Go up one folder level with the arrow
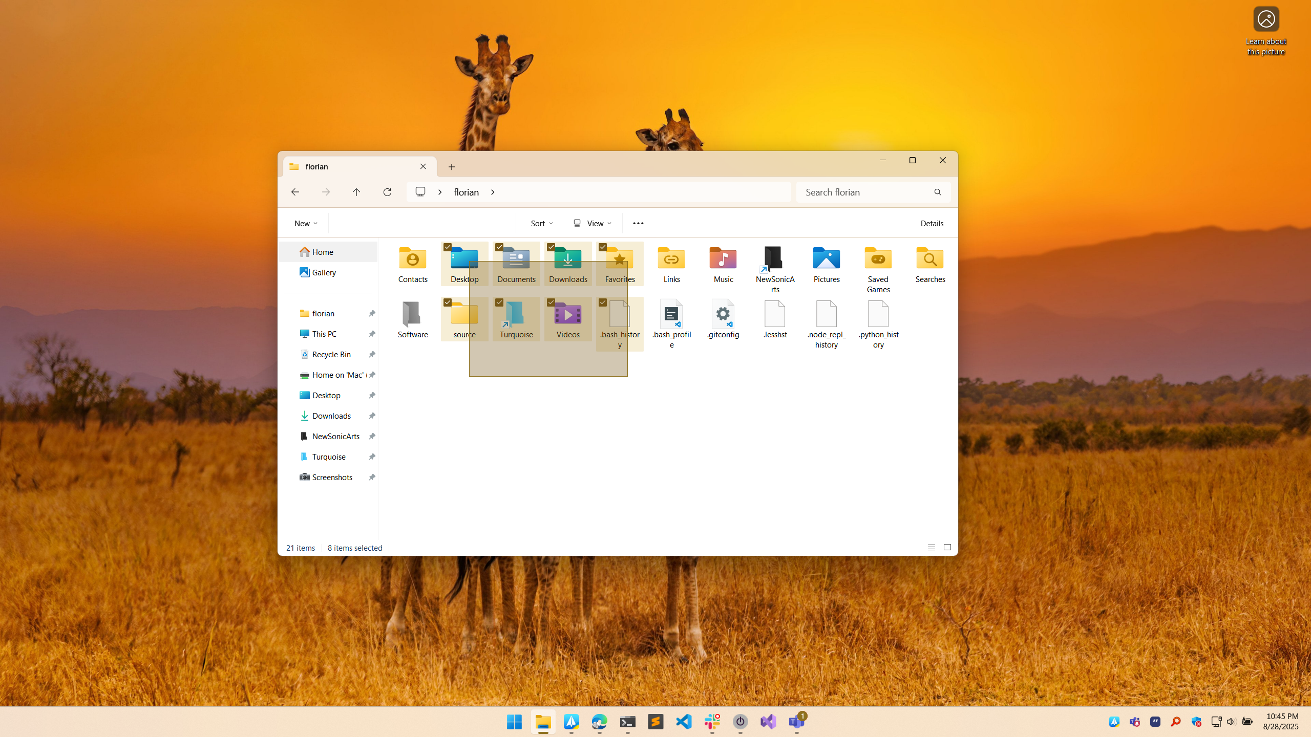 (x=356, y=192)
